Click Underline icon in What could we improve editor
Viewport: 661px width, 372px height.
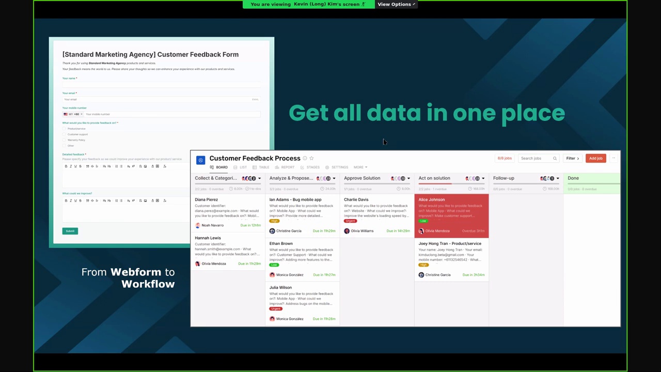click(x=75, y=200)
